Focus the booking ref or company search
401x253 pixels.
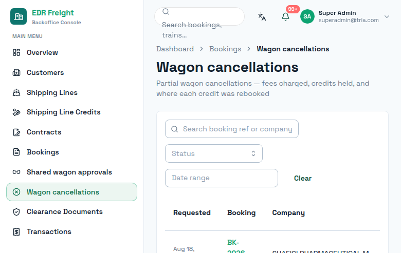tap(232, 129)
